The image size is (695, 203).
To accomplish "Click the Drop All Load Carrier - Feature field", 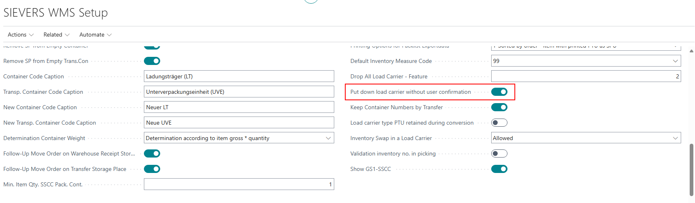I will click(x=586, y=76).
